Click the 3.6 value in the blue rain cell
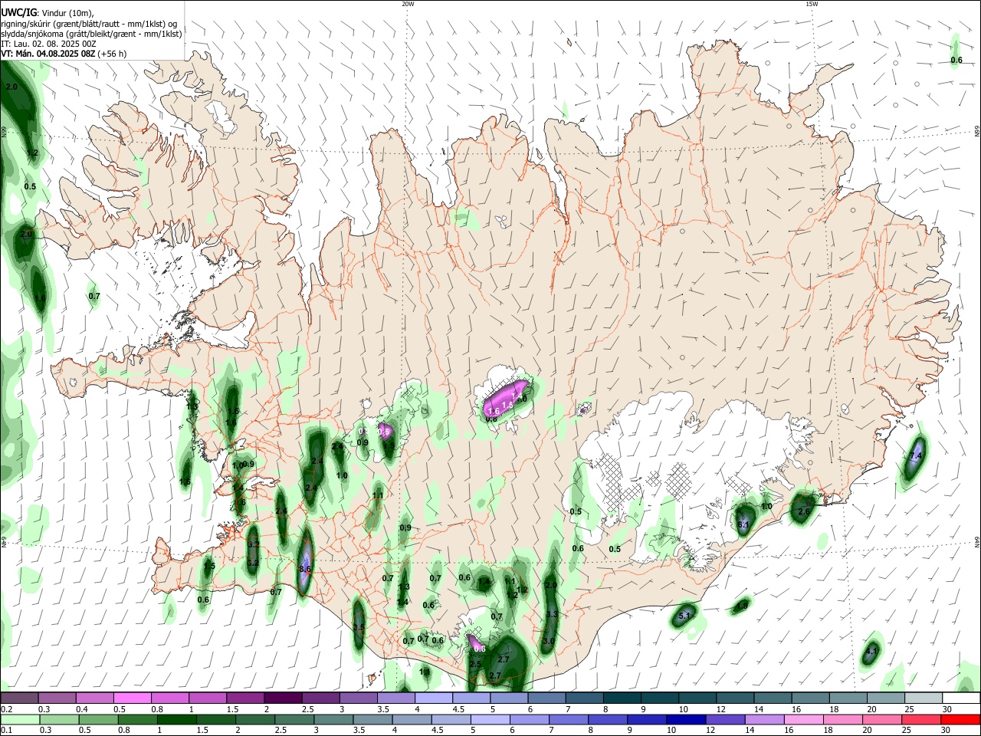This screenshot has width=981, height=736. tap(305, 569)
